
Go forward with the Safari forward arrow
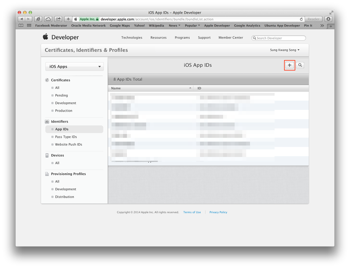click(28, 19)
